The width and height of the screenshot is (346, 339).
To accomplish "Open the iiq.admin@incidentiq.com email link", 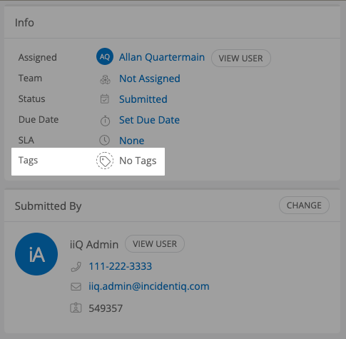I will pyautogui.click(x=149, y=286).
